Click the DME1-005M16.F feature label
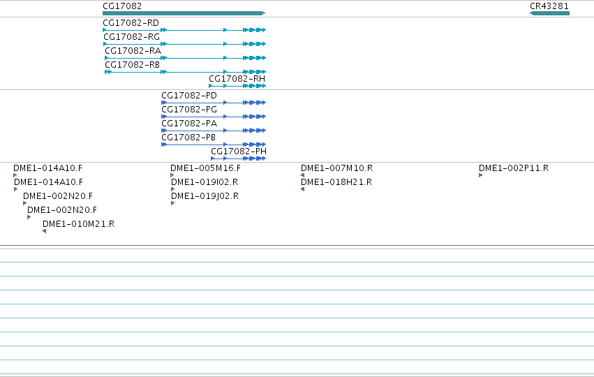Viewport: 594px width, 377px height. tap(205, 168)
